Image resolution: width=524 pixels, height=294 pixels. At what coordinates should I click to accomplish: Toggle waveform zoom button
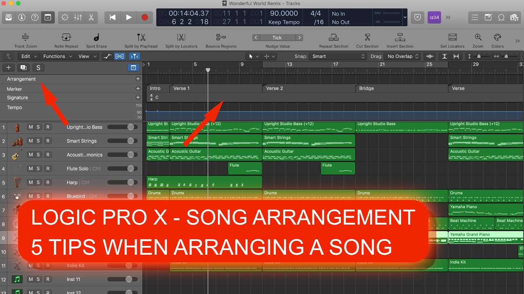pyautogui.click(x=430, y=56)
